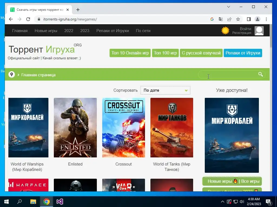Open the Enlisted game cover

[75, 127]
